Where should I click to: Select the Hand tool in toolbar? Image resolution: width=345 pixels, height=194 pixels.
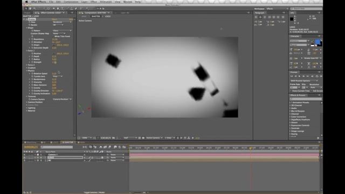(30, 9)
